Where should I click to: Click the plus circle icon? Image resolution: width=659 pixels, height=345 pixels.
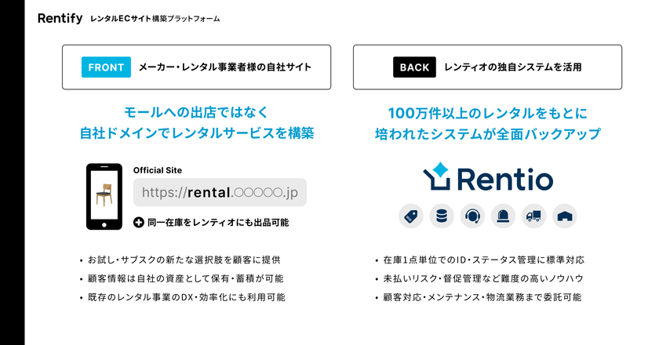(x=139, y=222)
